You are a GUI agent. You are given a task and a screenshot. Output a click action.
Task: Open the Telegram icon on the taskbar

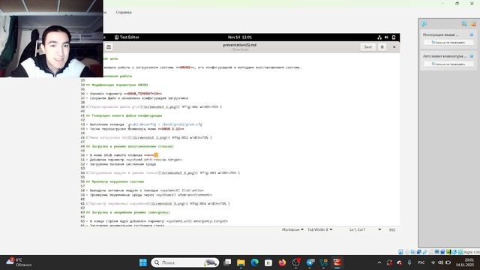(x=310, y=262)
